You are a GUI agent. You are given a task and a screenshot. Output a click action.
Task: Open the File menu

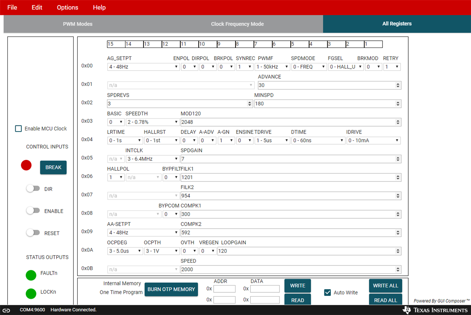tap(12, 8)
